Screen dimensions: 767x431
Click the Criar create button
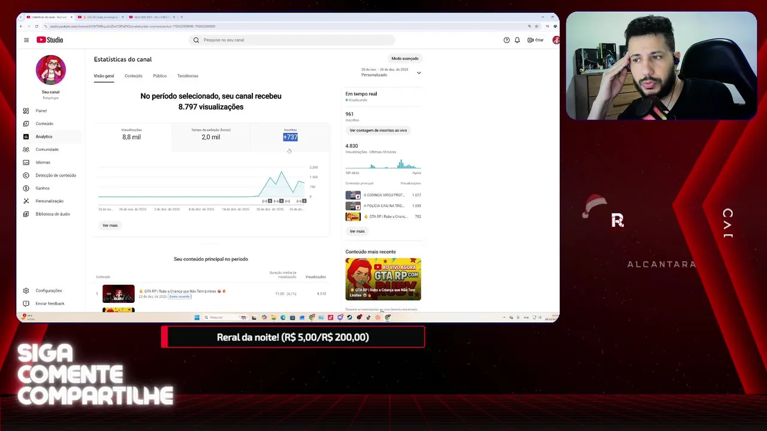tap(535, 40)
